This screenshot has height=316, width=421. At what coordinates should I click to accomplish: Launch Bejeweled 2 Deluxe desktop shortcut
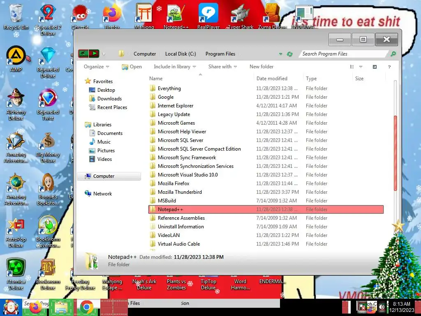[x=48, y=20]
